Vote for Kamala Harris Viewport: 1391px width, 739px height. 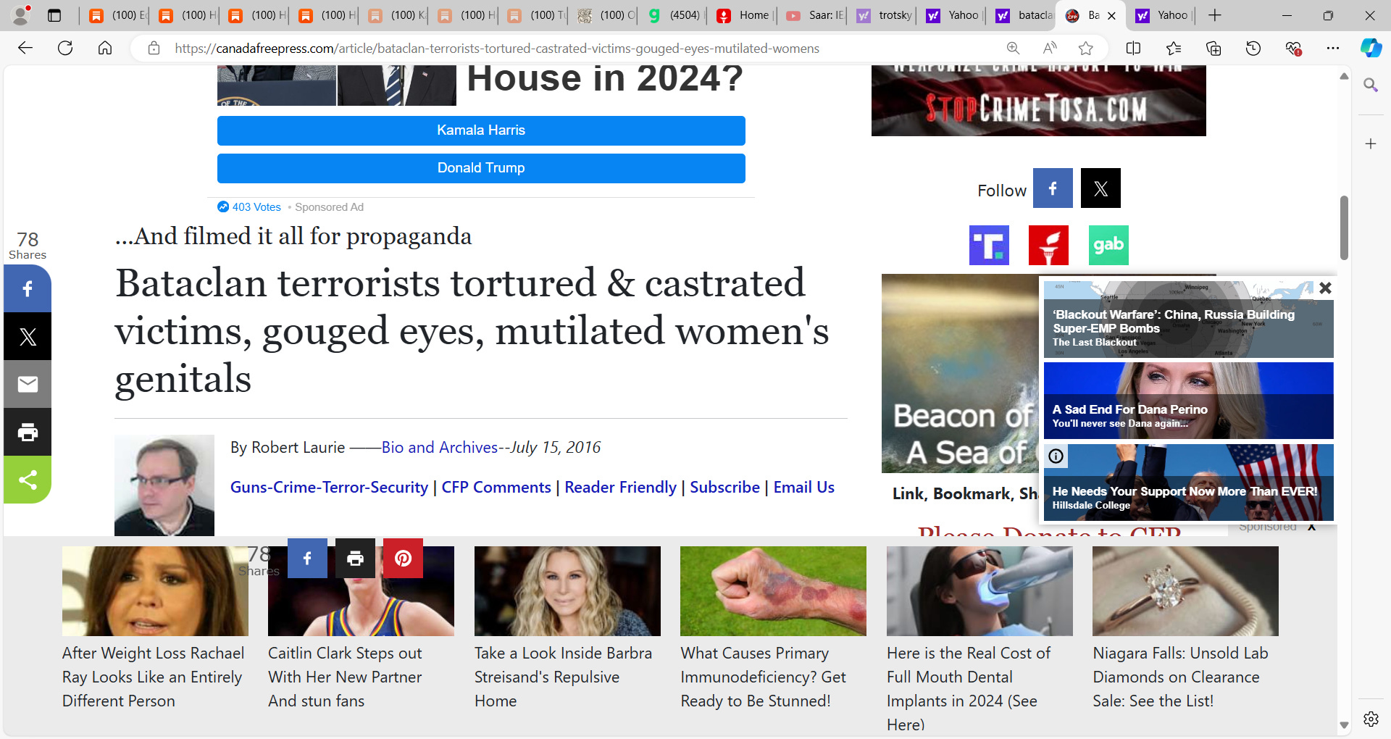[481, 130]
